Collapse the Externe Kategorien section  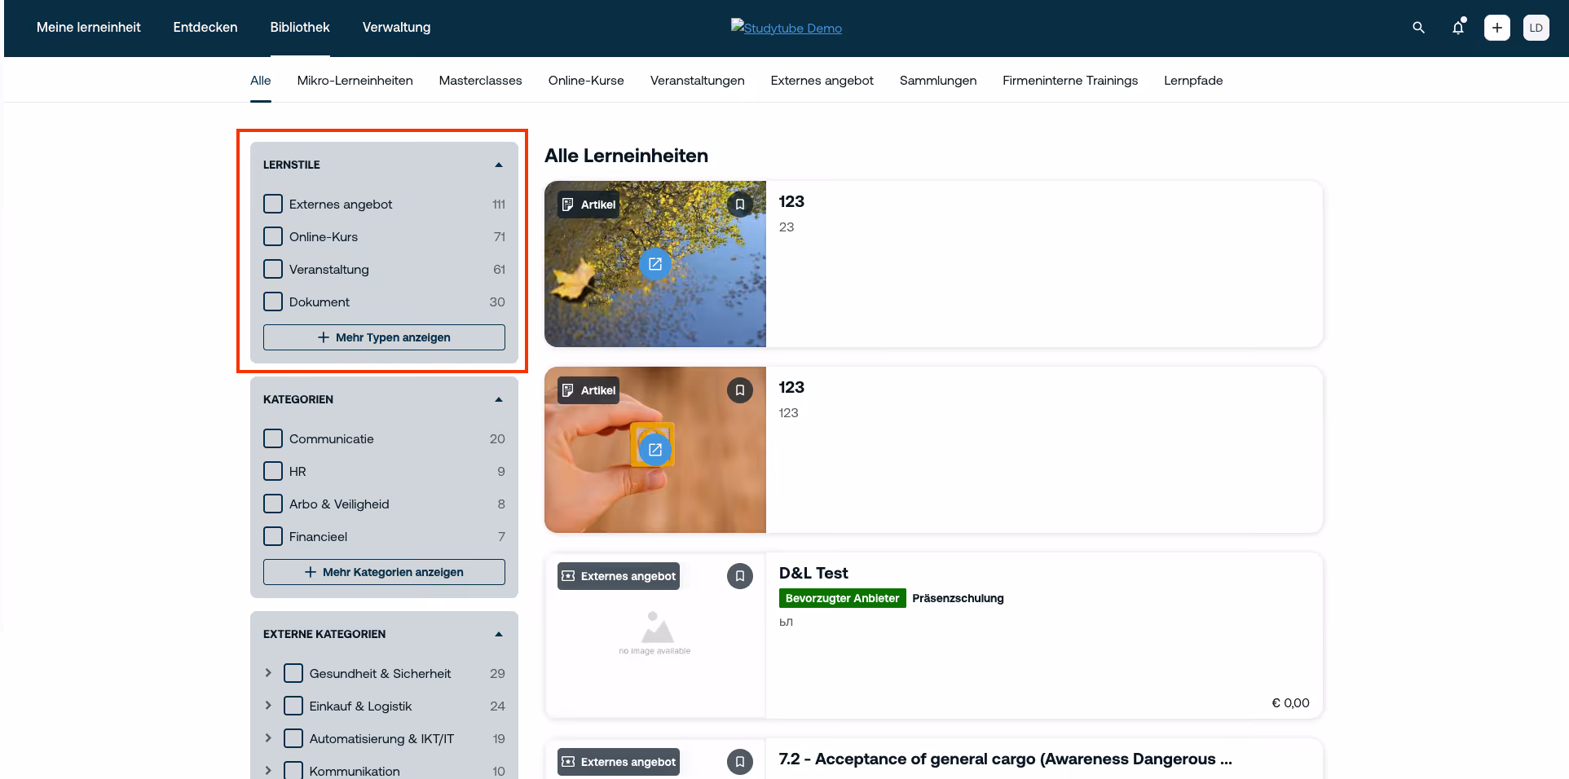click(499, 634)
